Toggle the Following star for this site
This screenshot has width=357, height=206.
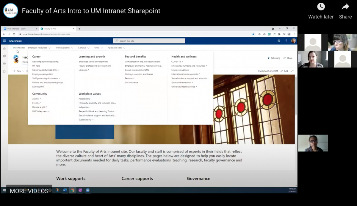coord(268,58)
